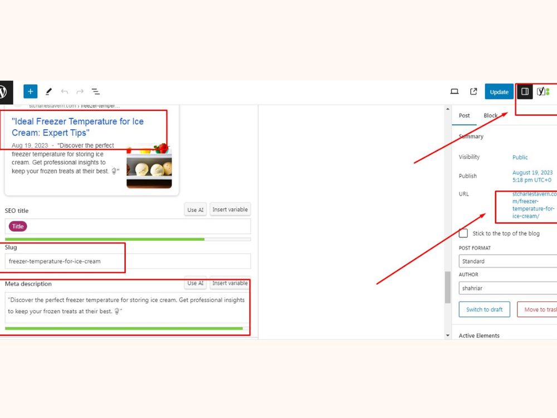This screenshot has height=418, width=557.
Task: Click the 'Aug 19, 2023' preview date
Action: pyautogui.click(x=30, y=145)
